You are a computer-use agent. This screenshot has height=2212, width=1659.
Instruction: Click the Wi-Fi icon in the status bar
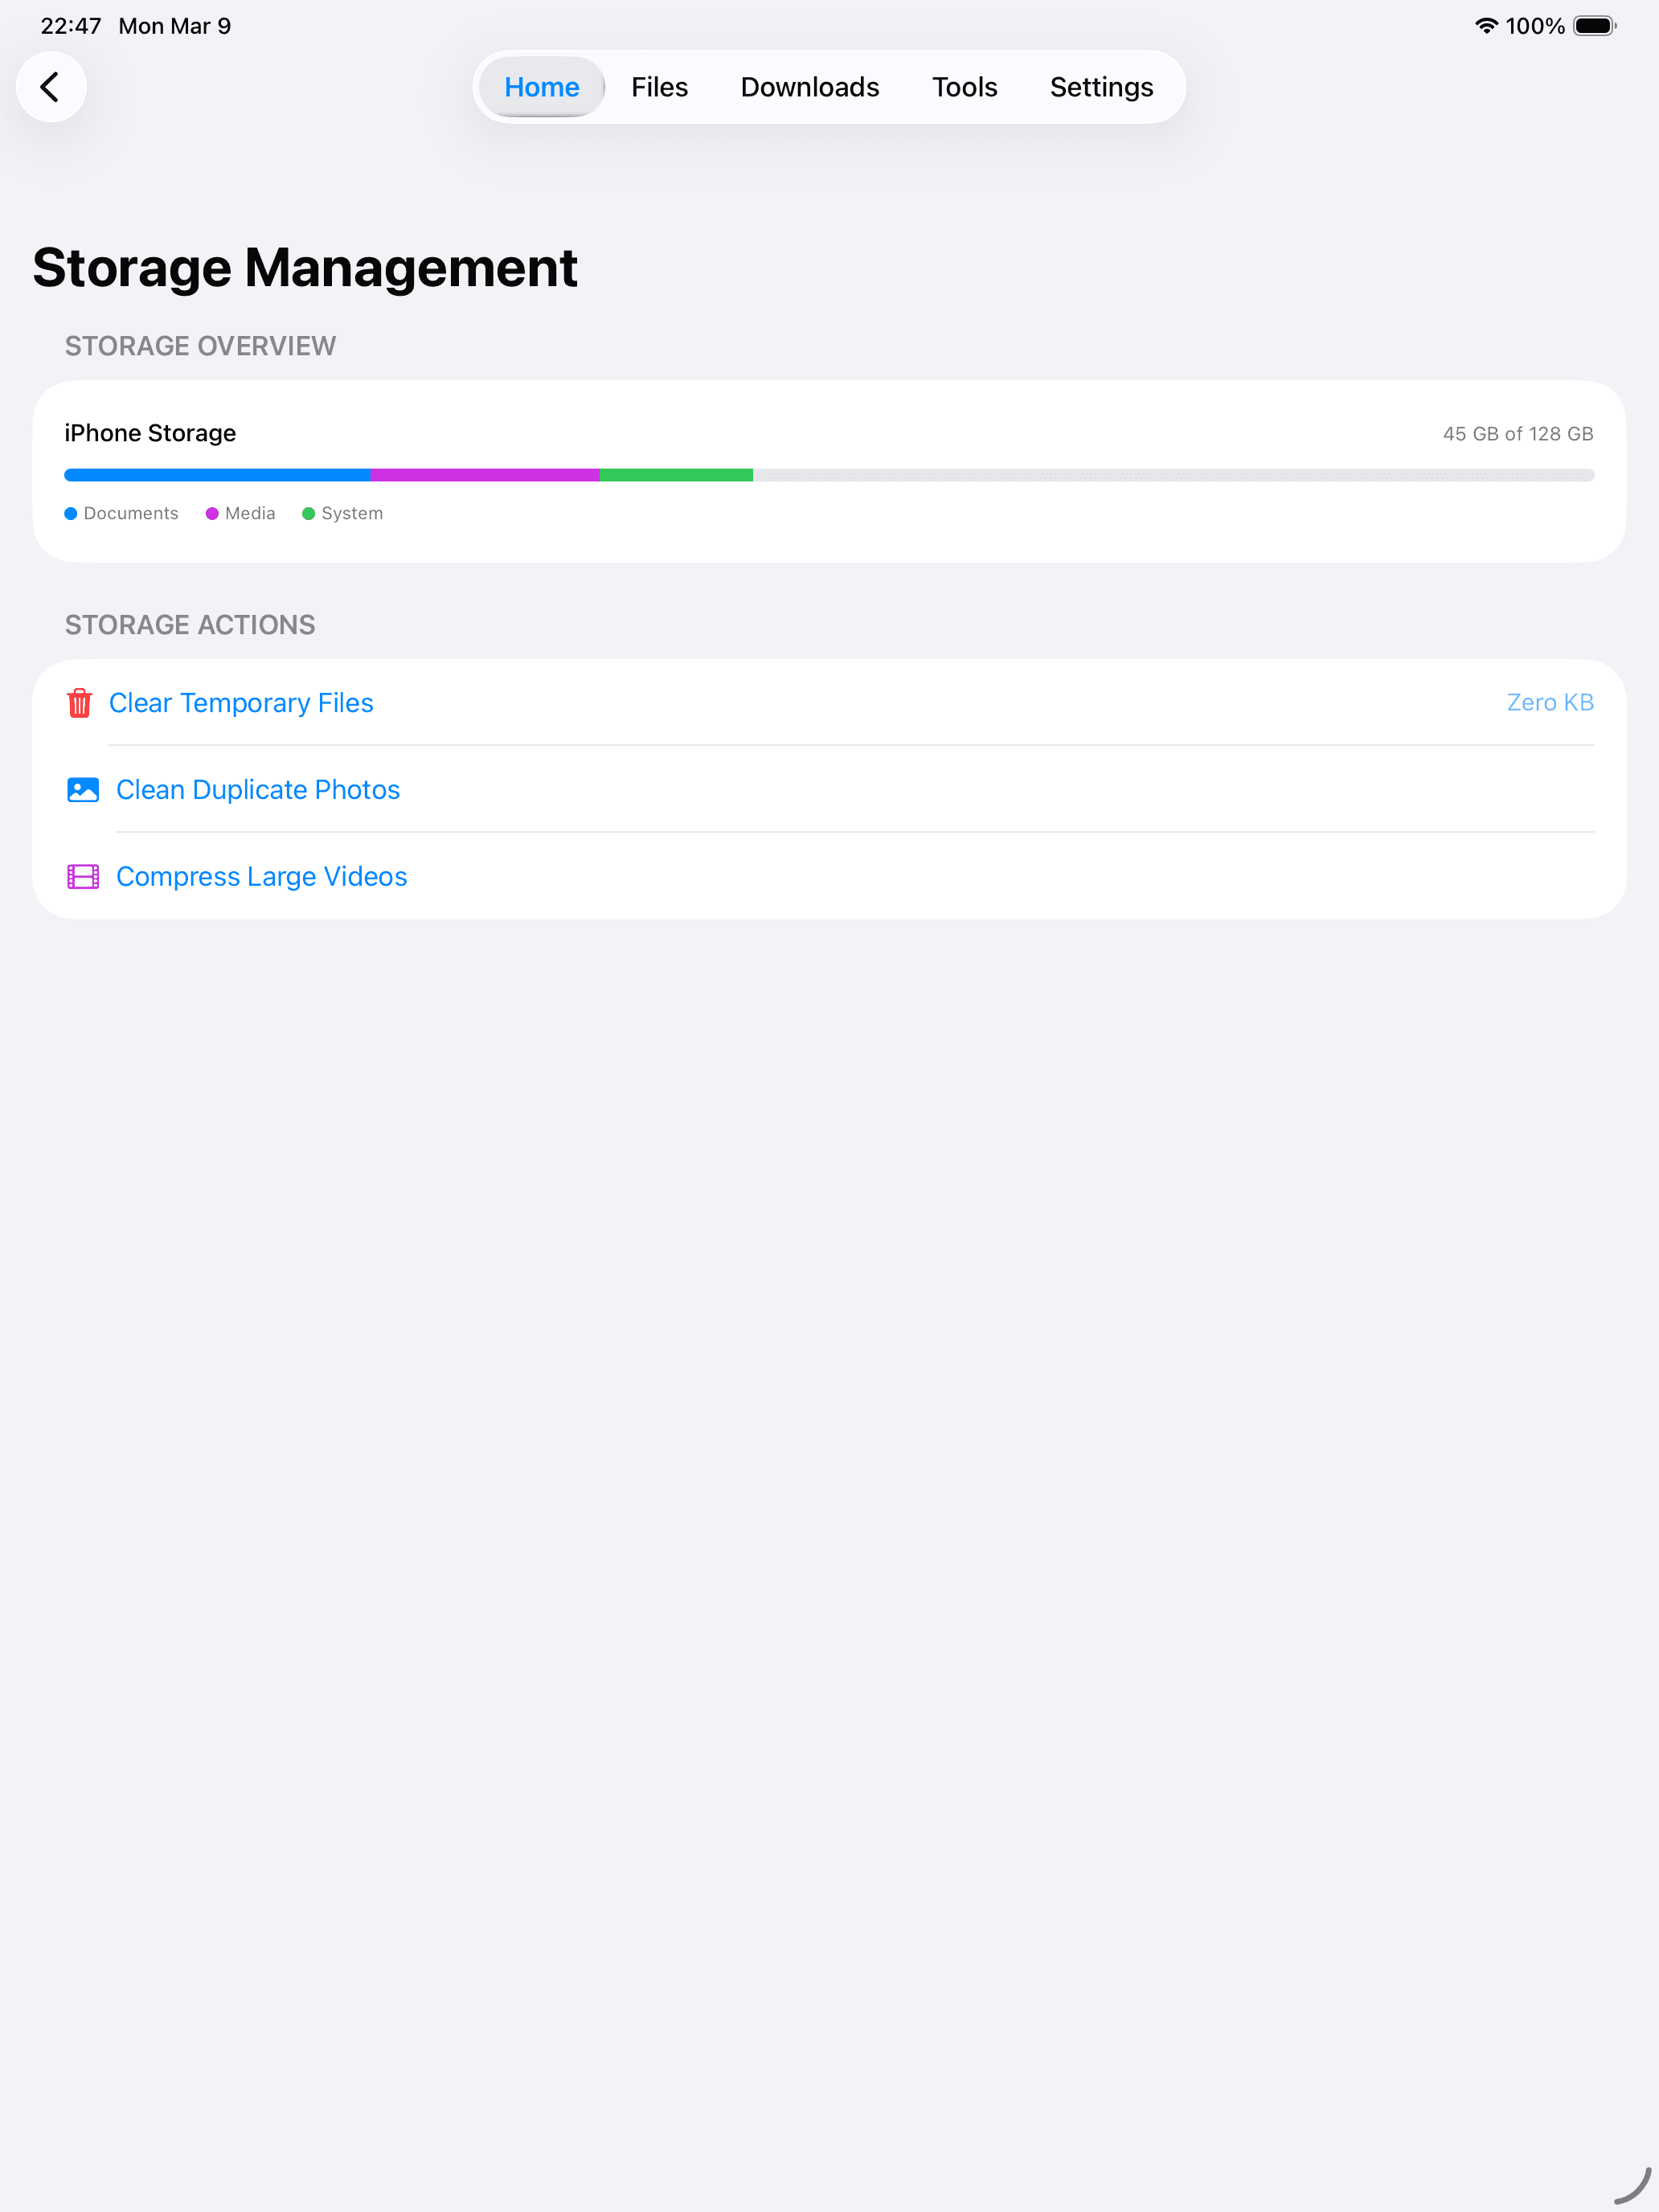(1487, 25)
